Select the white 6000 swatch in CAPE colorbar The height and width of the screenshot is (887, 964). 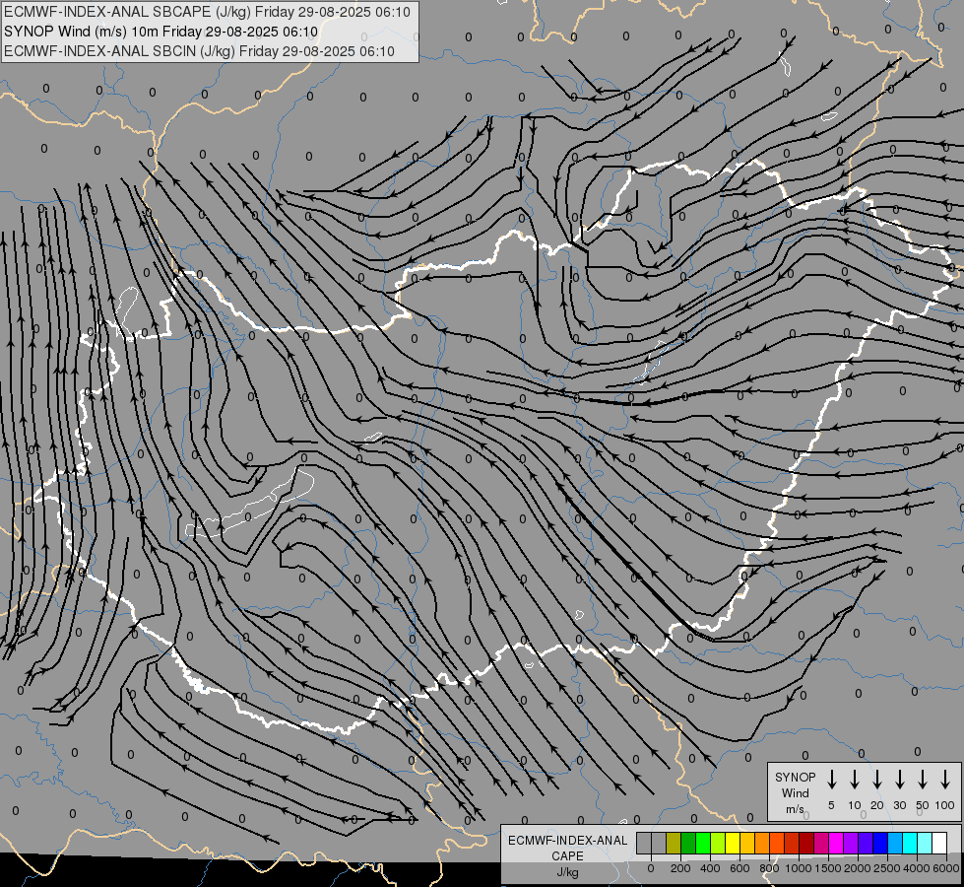(938, 843)
